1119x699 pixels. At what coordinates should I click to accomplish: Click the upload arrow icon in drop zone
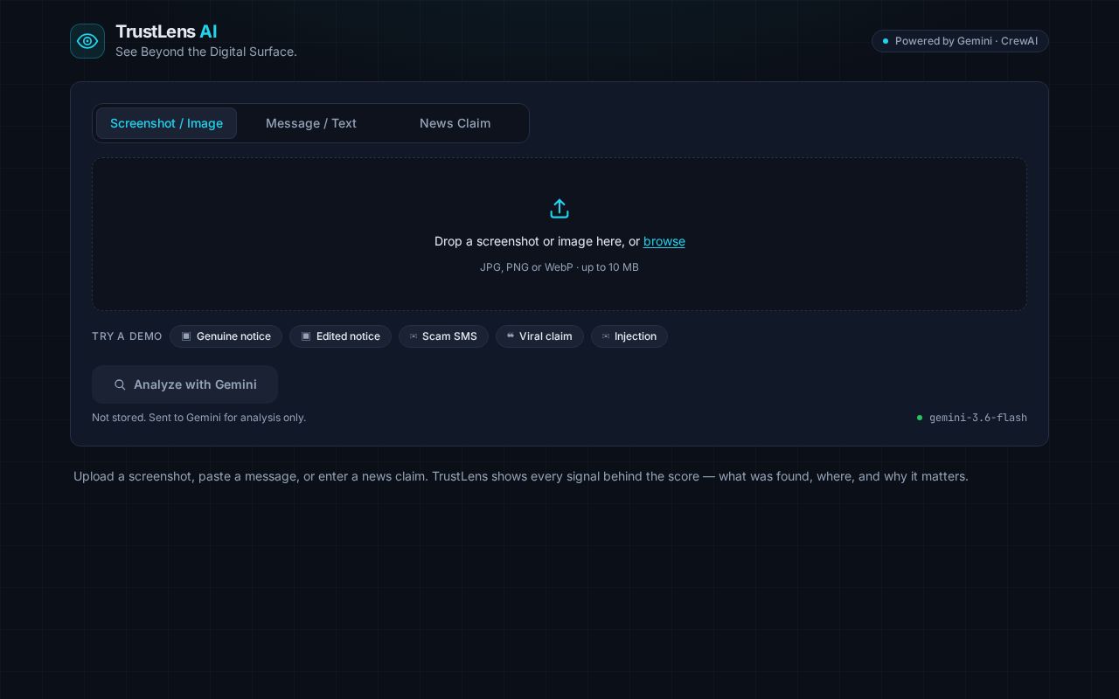(559, 209)
